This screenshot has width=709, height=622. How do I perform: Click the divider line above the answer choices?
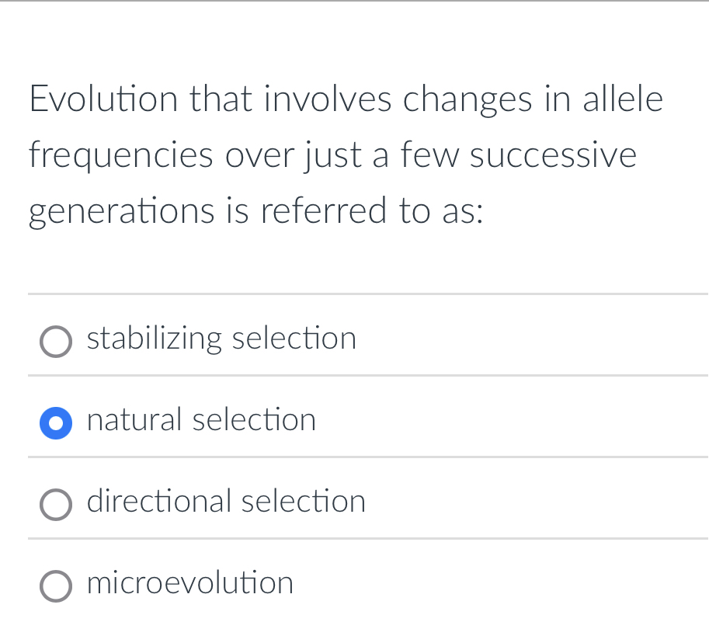coord(354,294)
